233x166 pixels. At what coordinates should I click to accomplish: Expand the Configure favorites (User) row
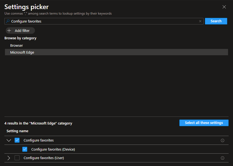[9, 158]
